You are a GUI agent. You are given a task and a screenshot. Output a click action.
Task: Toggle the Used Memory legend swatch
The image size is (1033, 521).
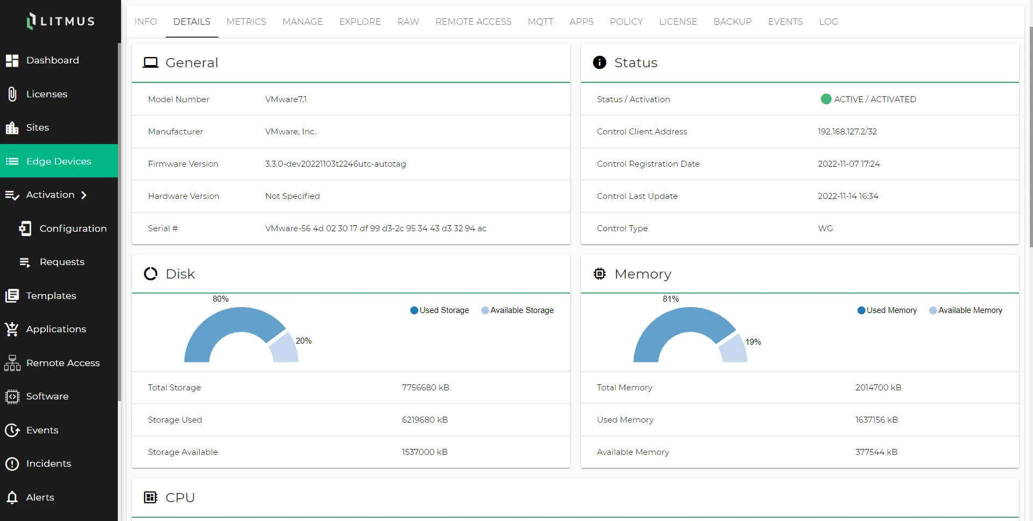coord(861,310)
